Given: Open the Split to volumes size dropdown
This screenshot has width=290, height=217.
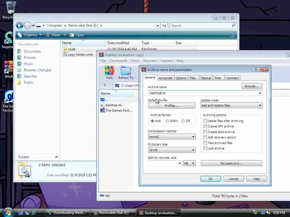Looking at the screenshot, I should pos(179,163).
